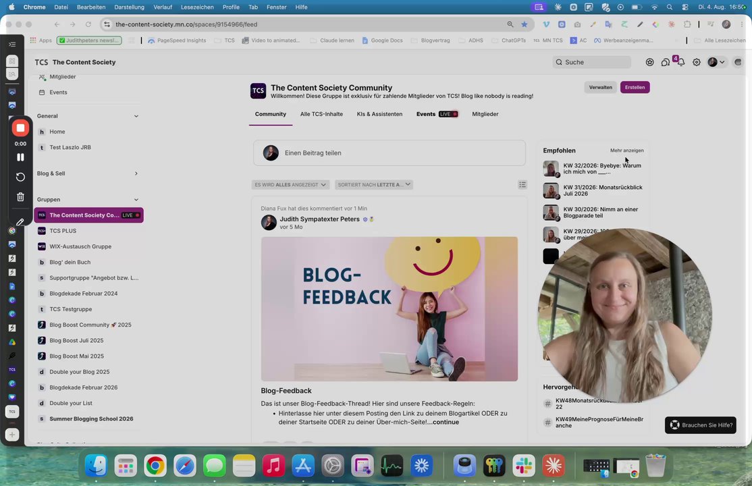752x486 pixels.
Task: Open Events in the sidebar
Action: click(58, 92)
